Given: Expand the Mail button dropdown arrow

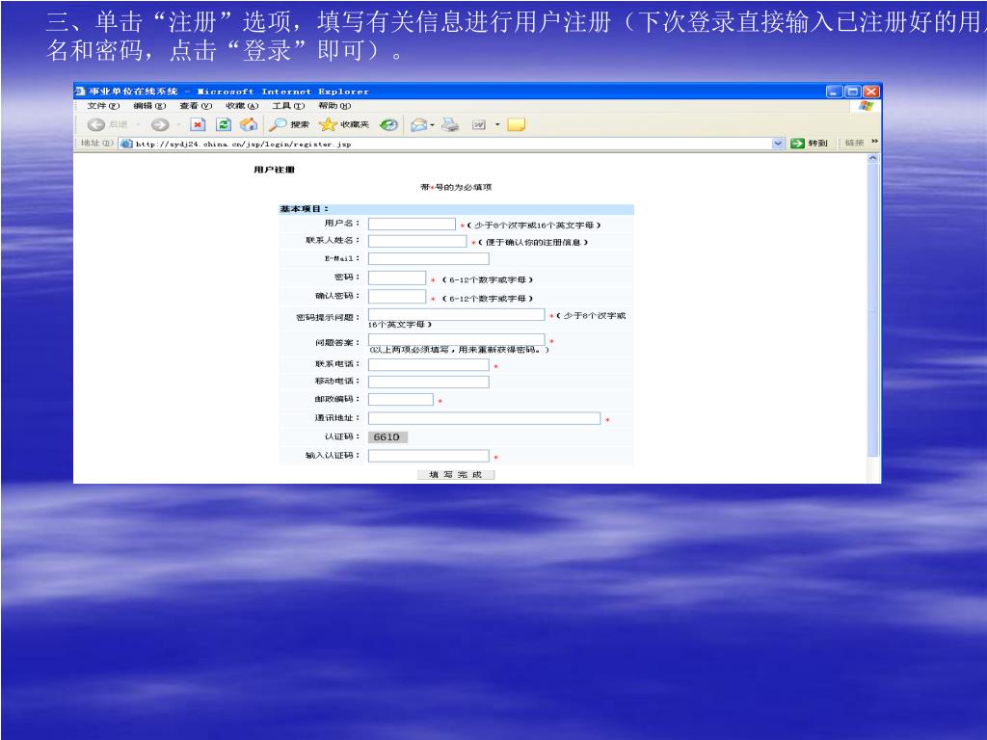Looking at the screenshot, I should coord(433,125).
